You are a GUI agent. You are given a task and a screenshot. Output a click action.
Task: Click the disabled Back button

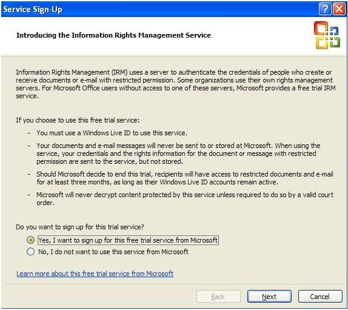tap(218, 297)
